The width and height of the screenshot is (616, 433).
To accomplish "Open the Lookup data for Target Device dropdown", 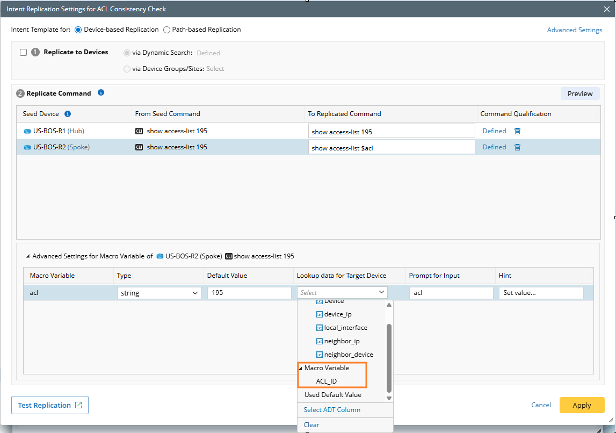I will [x=342, y=293].
